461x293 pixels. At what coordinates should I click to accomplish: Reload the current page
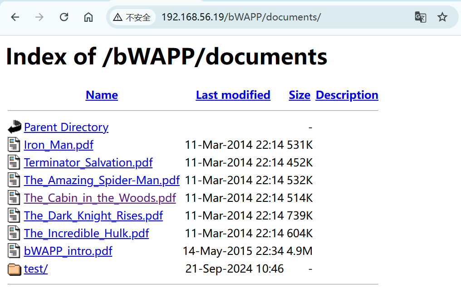point(64,17)
